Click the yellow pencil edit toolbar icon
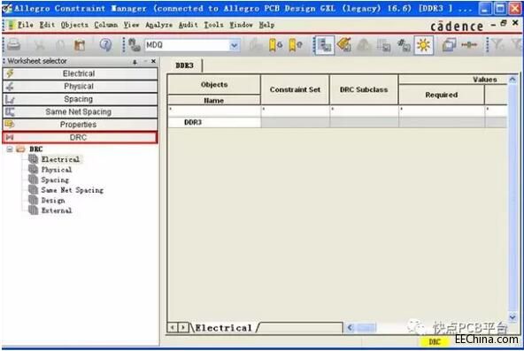The width and height of the screenshot is (524, 351). (343, 45)
